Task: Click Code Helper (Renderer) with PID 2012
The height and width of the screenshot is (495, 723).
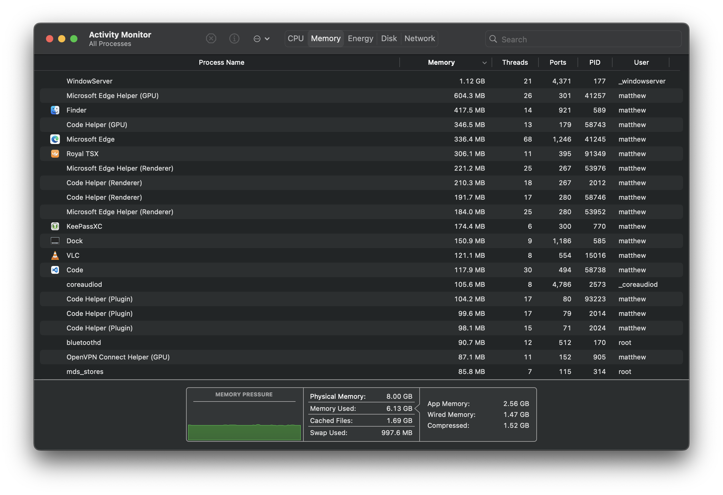Action: pos(104,183)
